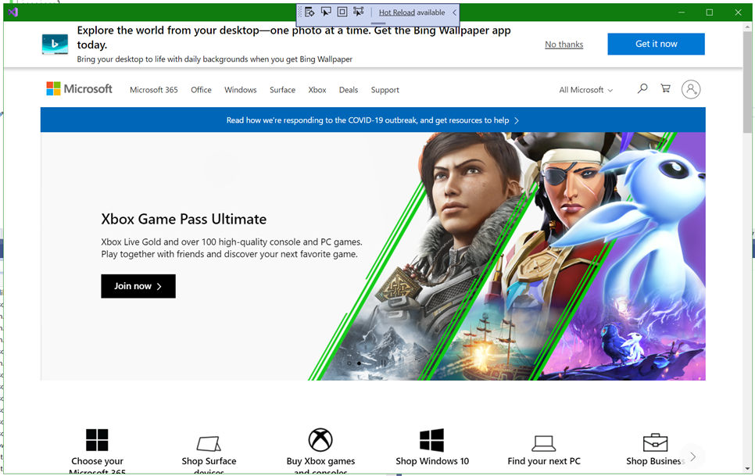755x476 pixels.
Task: Click the account sign-in avatar icon
Action: [690, 89]
